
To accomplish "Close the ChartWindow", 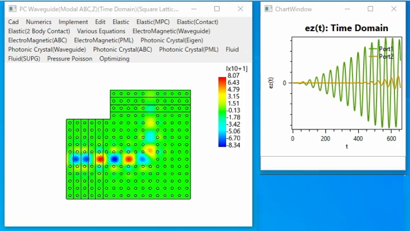I will click(394, 9).
